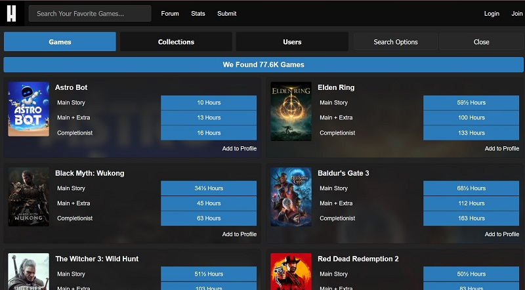Open the Astro Bot cover thumbnail

pyautogui.click(x=28, y=109)
